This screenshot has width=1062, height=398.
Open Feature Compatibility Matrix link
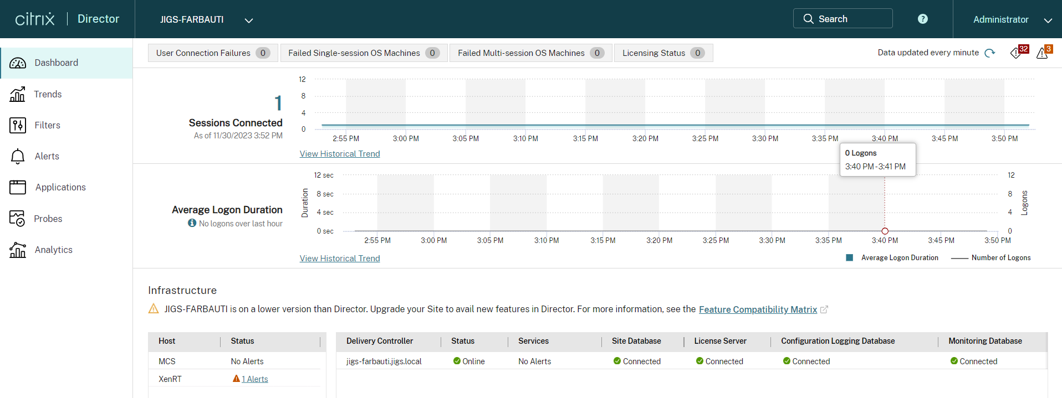click(758, 309)
